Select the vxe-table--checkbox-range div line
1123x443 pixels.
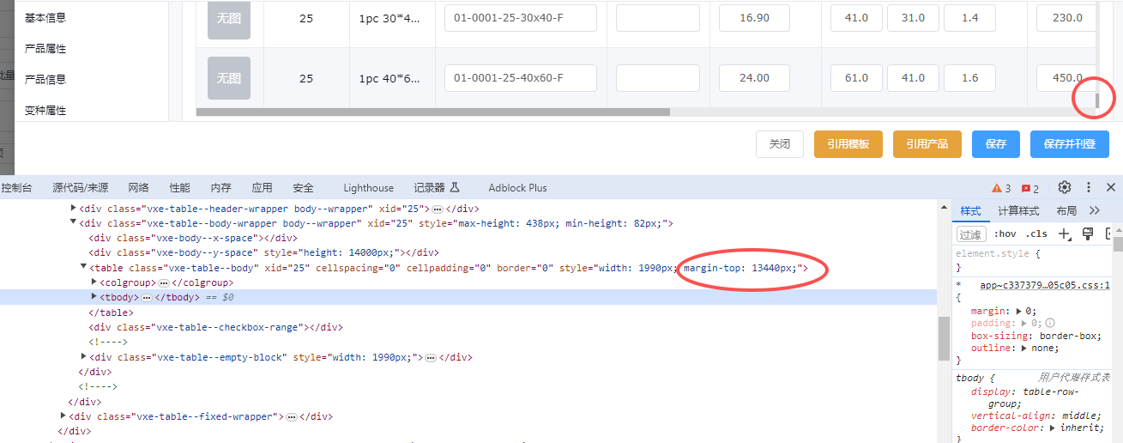pyautogui.click(x=216, y=327)
